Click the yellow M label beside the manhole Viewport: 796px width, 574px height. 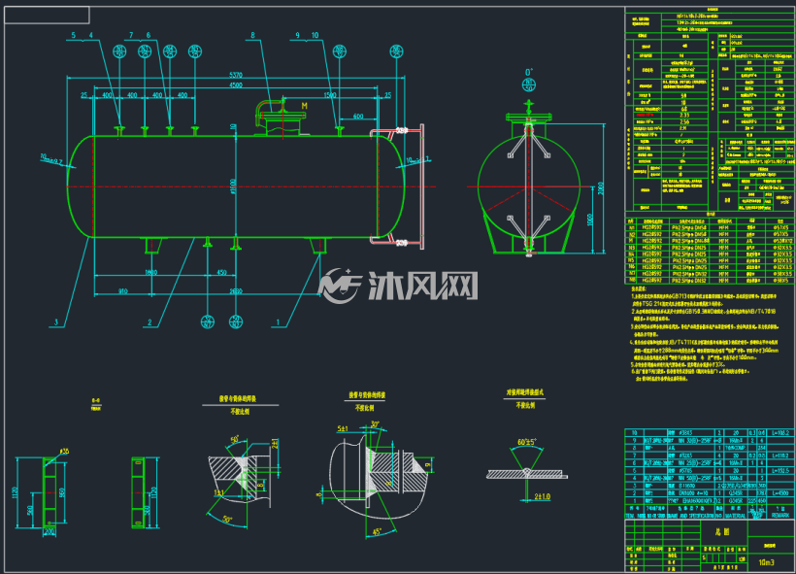tap(305, 106)
